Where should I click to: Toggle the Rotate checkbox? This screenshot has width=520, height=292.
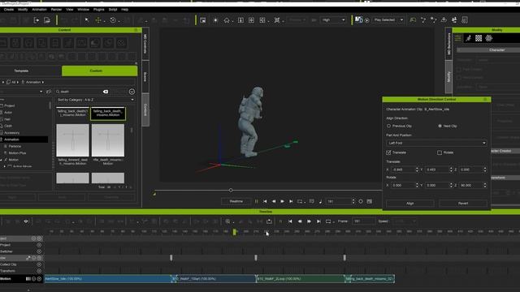[x=440, y=152]
